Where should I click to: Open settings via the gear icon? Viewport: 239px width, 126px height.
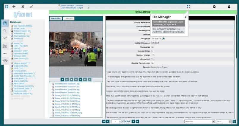(x=214, y=7)
